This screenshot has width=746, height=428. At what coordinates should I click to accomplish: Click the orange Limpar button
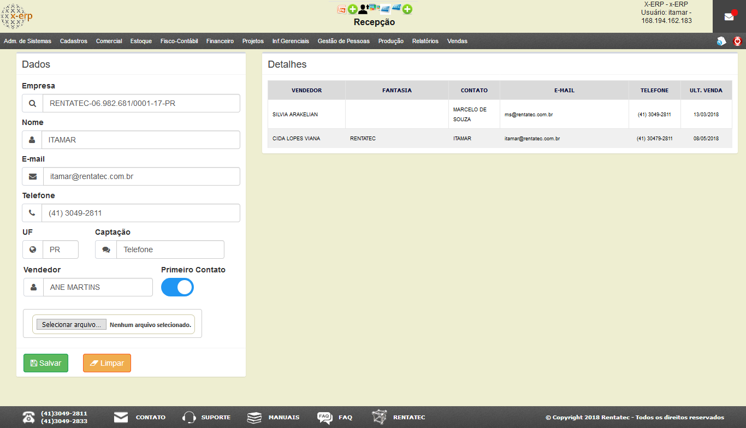(107, 363)
